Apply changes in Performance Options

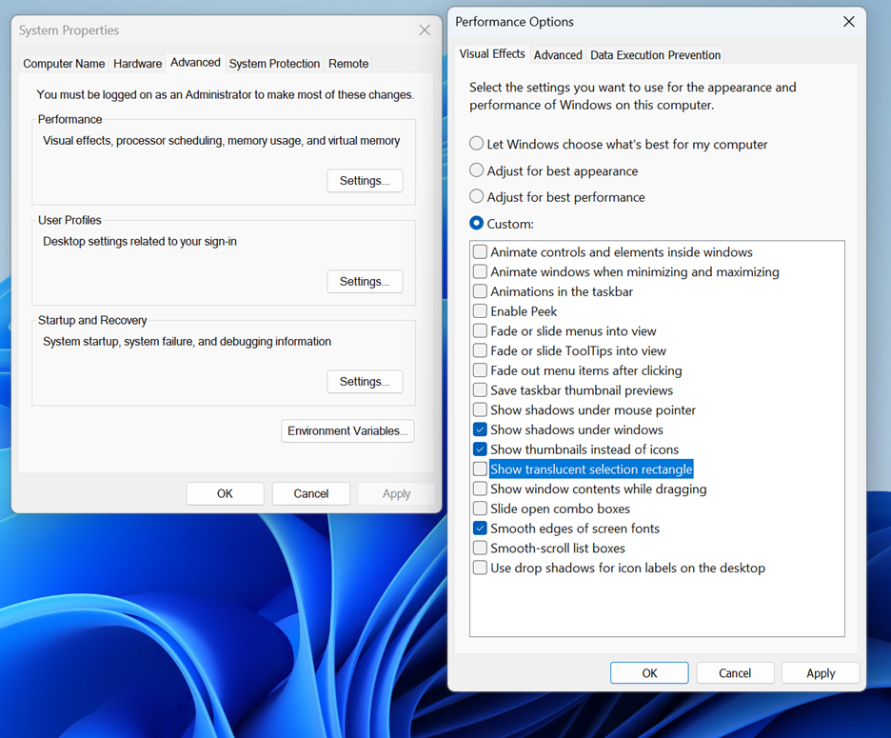pos(821,673)
